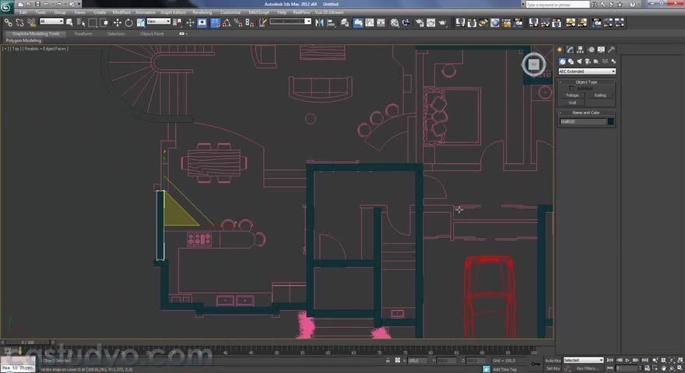Image resolution: width=685 pixels, height=373 pixels.
Task: Toggle the Selection Lock padlock icon
Action: tap(388, 361)
